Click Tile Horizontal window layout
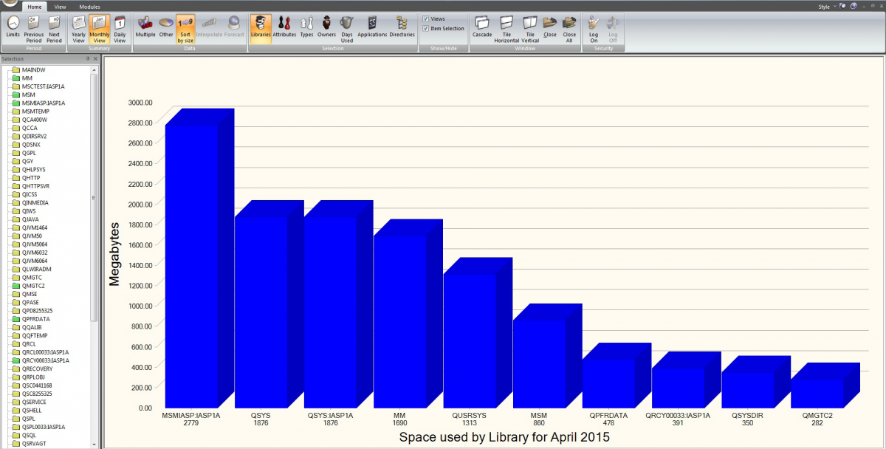The height and width of the screenshot is (449, 886). (506, 28)
